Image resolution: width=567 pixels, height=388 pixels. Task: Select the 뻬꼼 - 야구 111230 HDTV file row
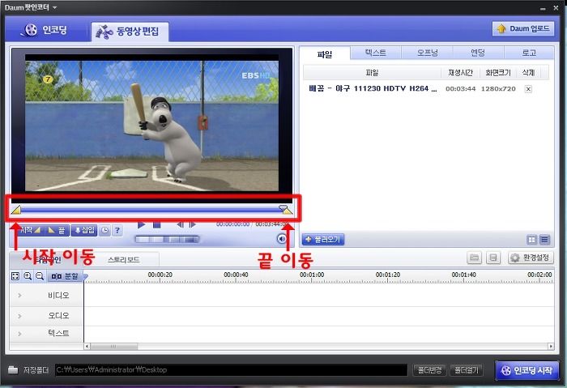[x=426, y=88]
